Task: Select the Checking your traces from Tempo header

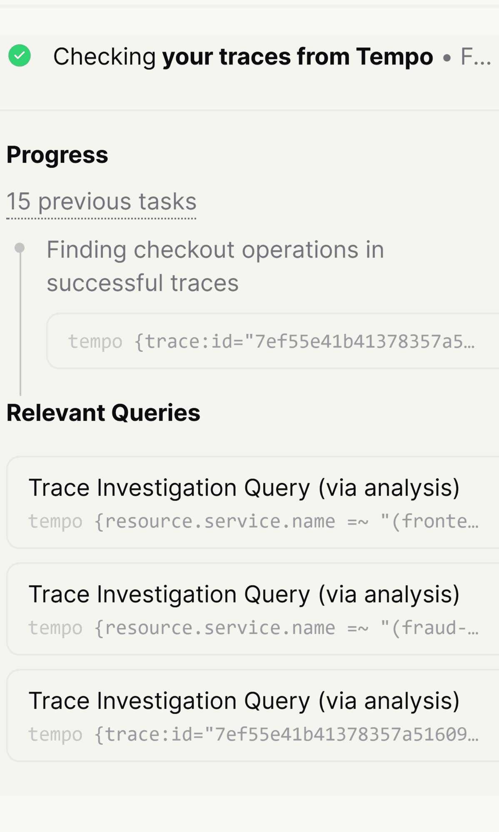Action: [x=244, y=56]
